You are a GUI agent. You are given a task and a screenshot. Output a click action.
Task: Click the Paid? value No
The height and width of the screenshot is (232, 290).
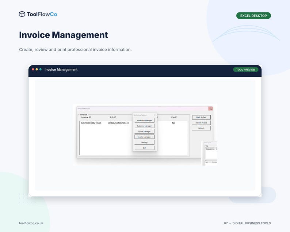pos(173,123)
